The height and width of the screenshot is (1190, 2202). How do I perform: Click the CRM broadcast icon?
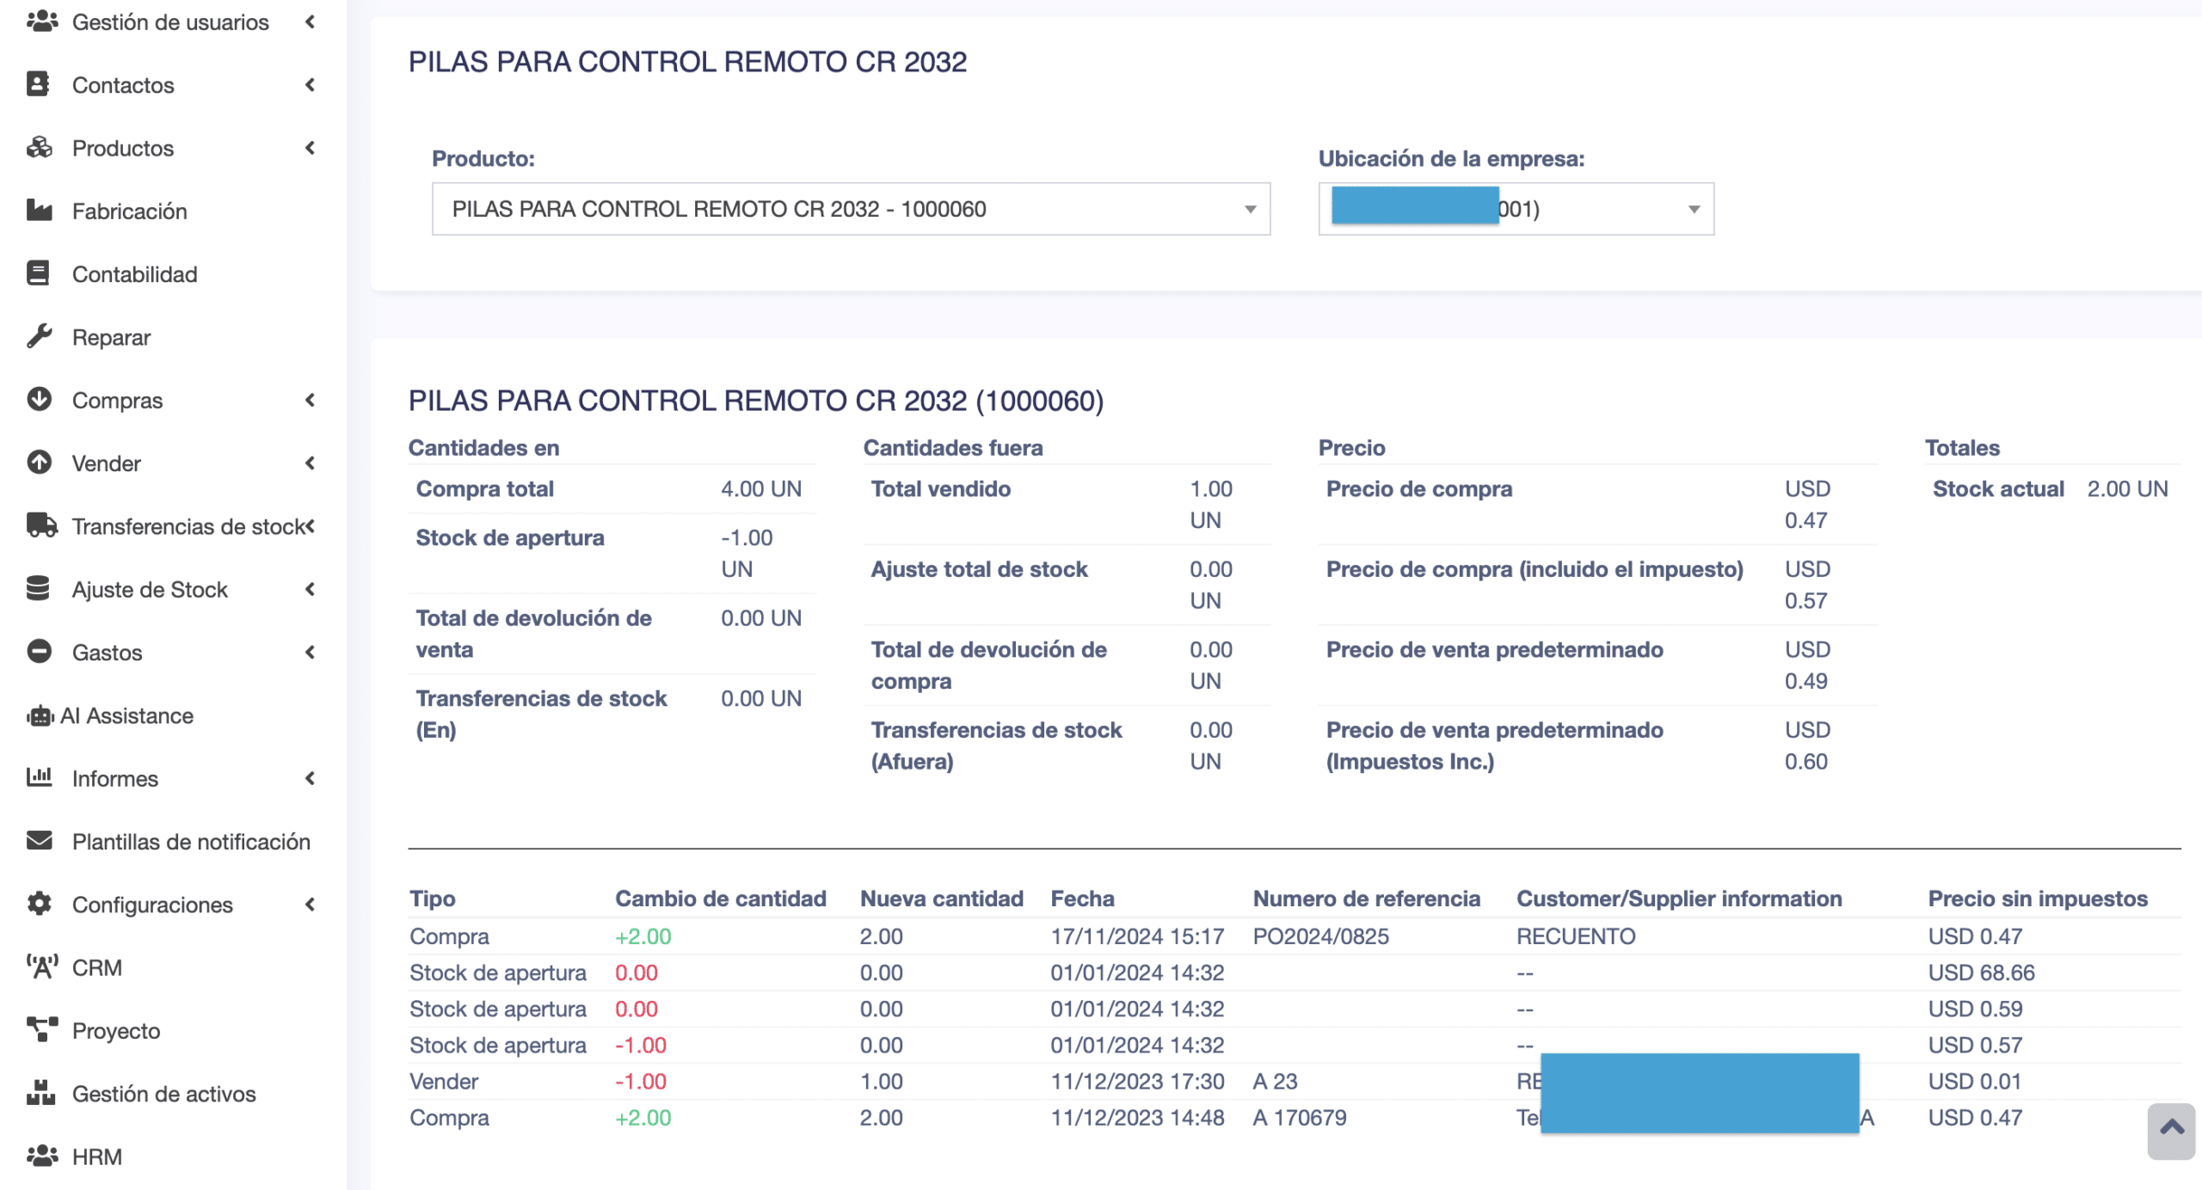pyautogui.click(x=41, y=967)
